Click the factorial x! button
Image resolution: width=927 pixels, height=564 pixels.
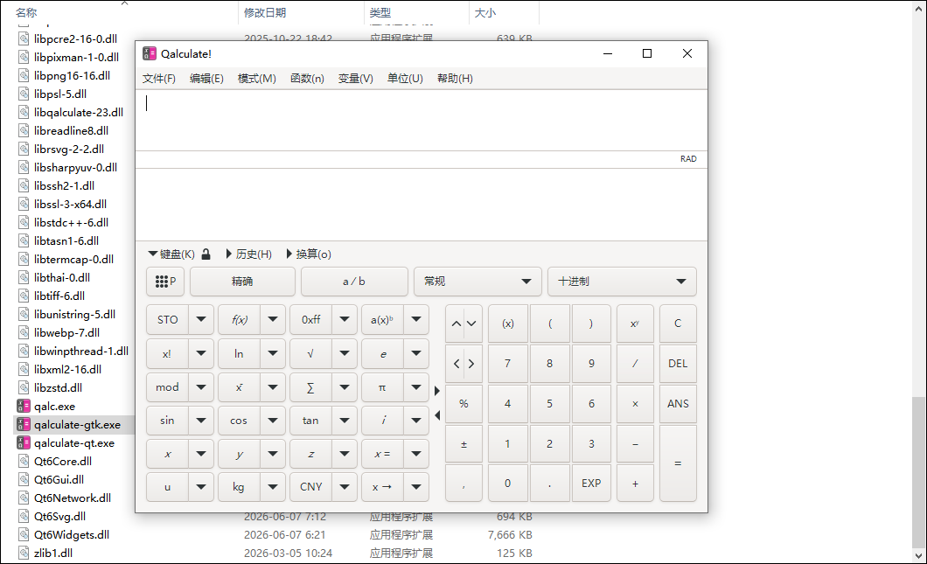coord(167,353)
